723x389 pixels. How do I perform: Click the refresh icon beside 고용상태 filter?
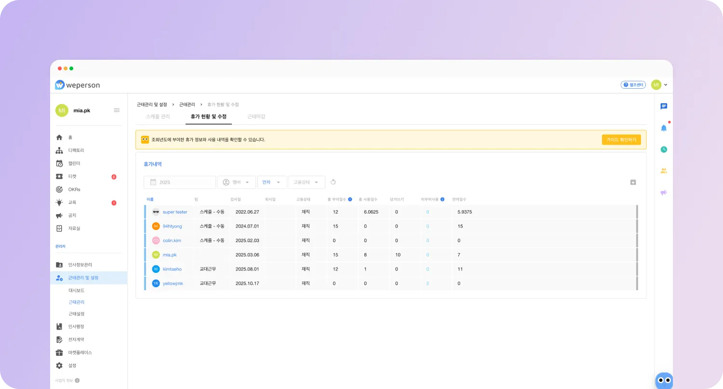click(x=333, y=182)
